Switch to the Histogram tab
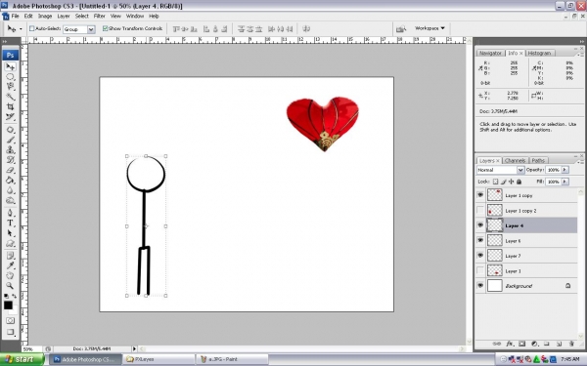This screenshot has height=366, width=587. (539, 53)
